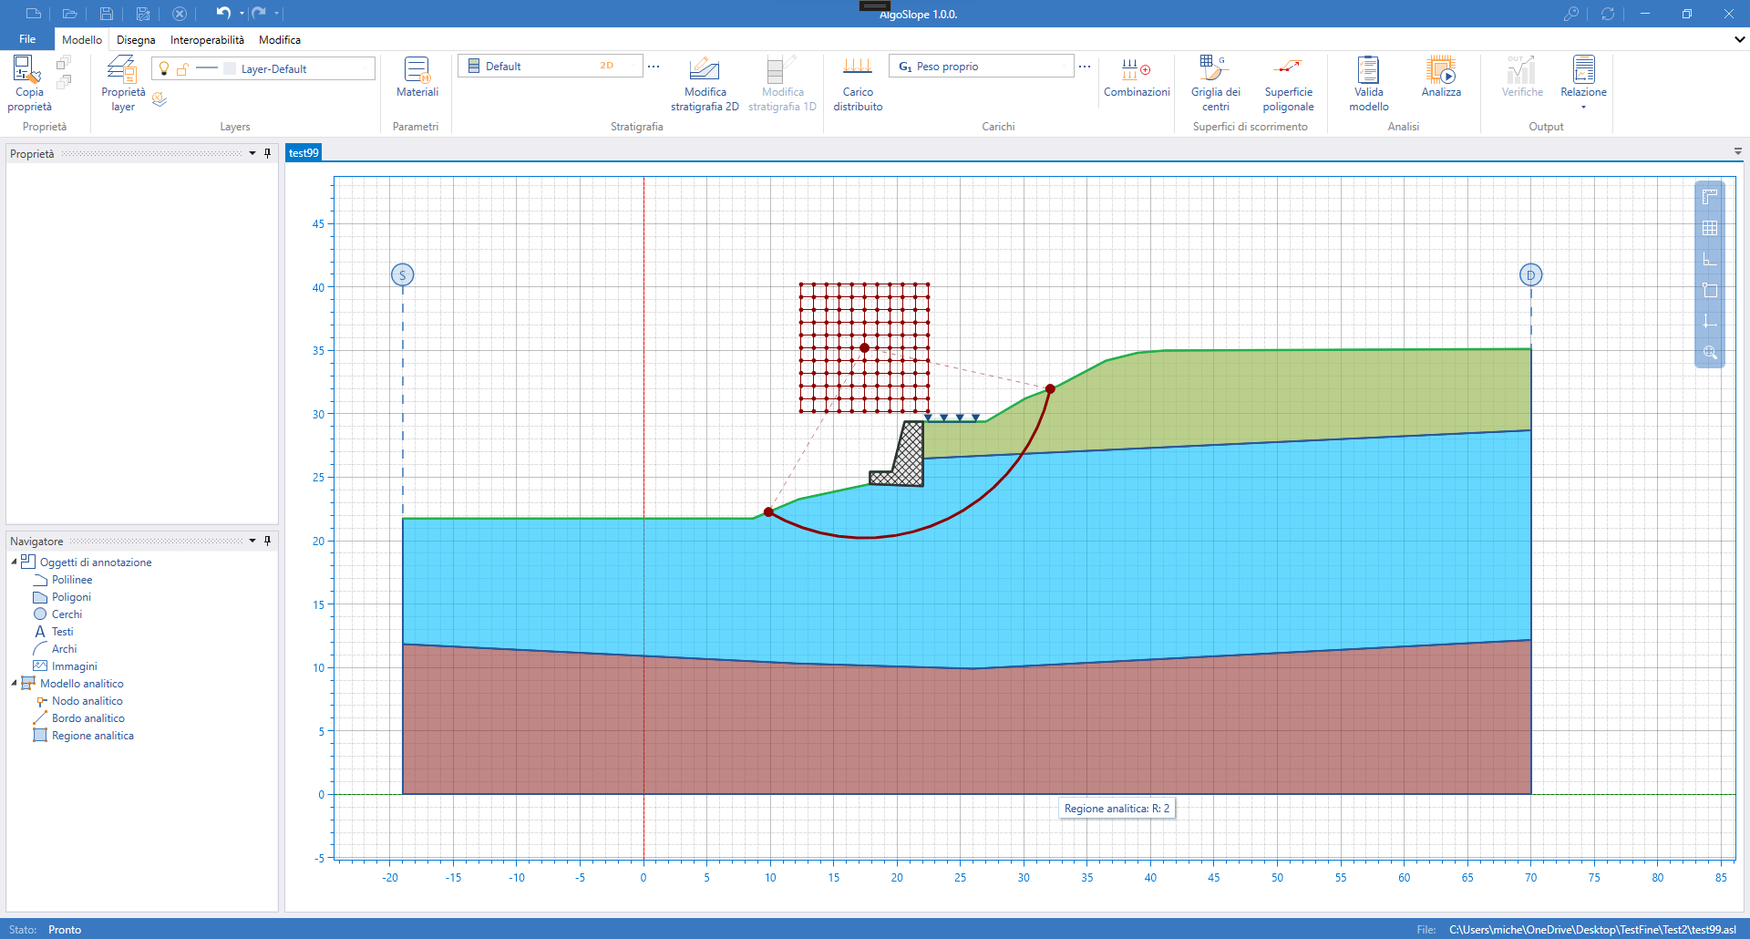Select Polilinee in the Navigatore
This screenshot has width=1750, height=939.
[72, 579]
